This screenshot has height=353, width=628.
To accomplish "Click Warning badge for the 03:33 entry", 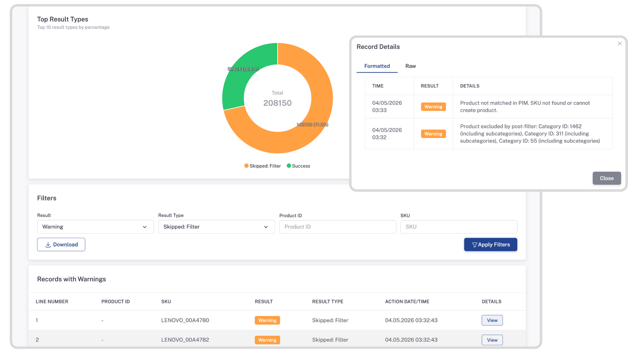I will tap(433, 107).
